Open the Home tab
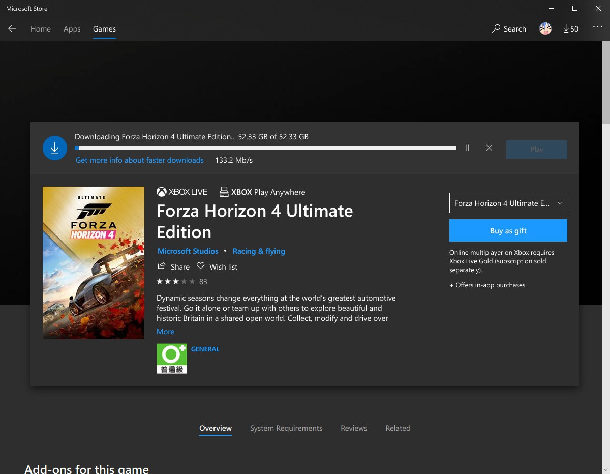The width and height of the screenshot is (610, 474). tap(41, 29)
